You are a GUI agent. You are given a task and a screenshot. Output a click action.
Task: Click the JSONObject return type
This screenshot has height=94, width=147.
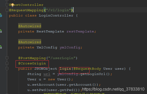[46, 69]
